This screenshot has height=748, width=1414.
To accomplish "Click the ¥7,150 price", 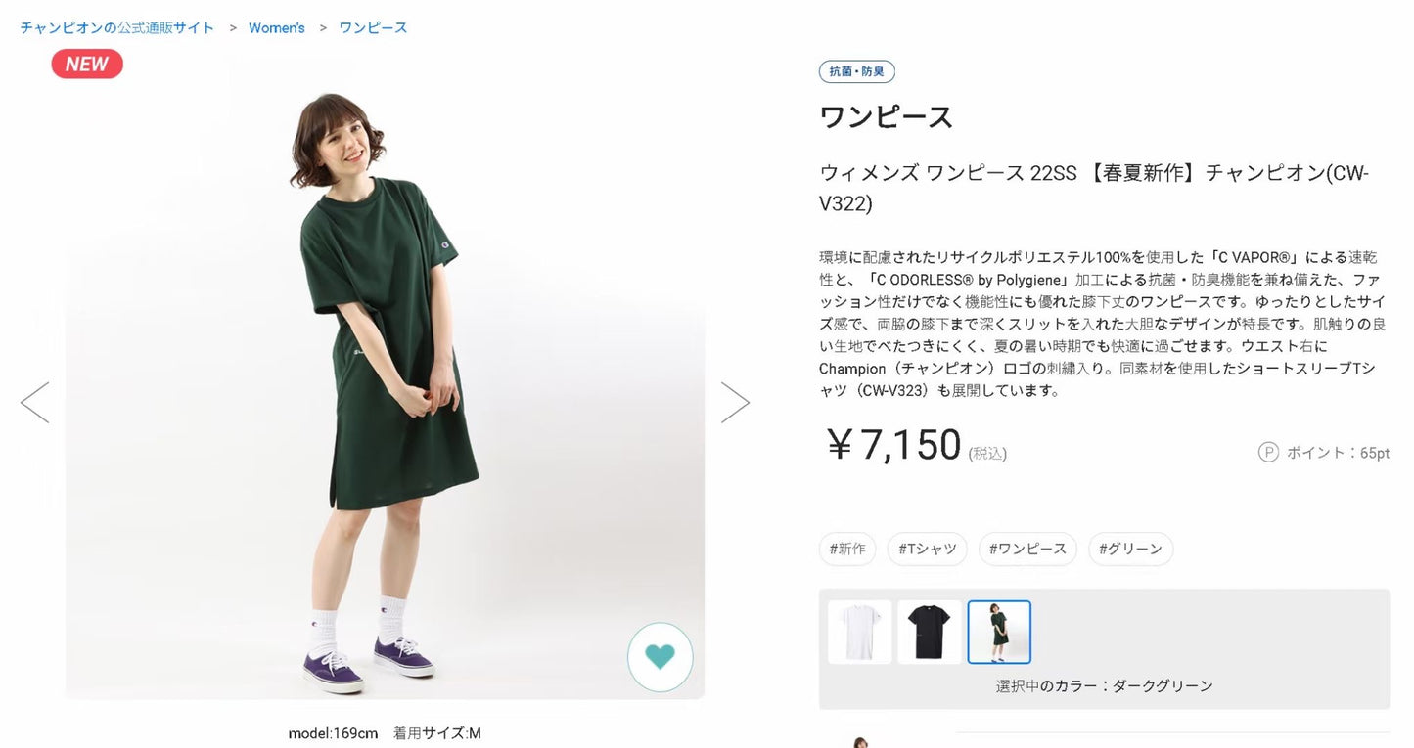I will coord(894,445).
